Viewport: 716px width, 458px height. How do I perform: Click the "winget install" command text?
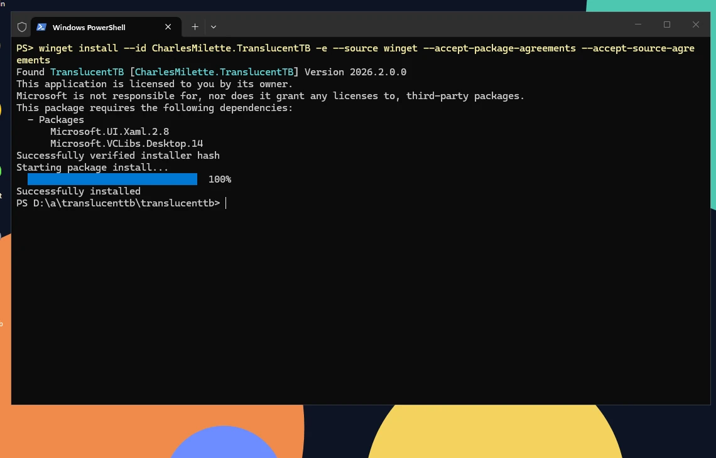[79, 48]
